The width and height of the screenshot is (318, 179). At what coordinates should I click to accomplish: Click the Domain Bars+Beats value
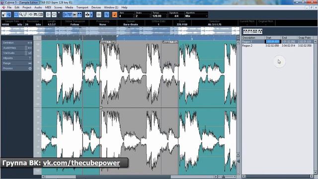coord(130,24)
